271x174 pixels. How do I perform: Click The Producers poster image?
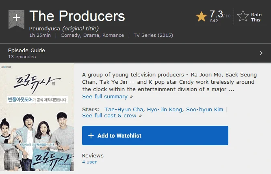click(x=37, y=117)
